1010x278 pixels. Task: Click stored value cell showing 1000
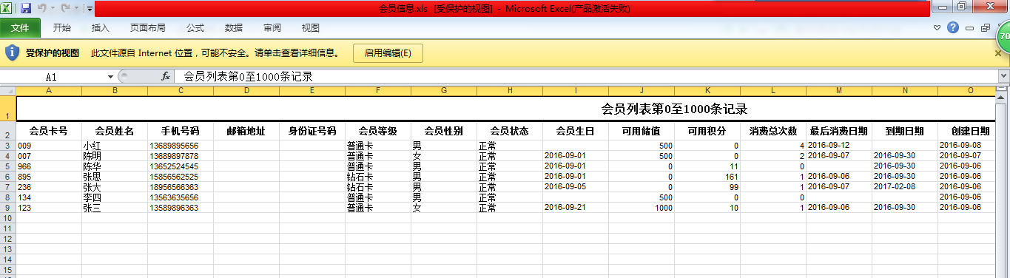pyautogui.click(x=642, y=208)
